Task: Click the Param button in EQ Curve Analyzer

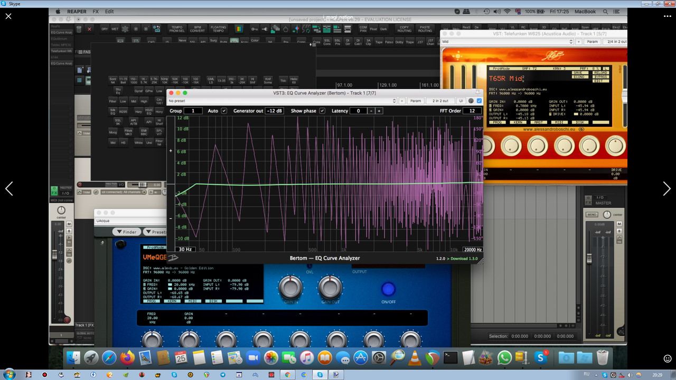Action: pyautogui.click(x=416, y=101)
